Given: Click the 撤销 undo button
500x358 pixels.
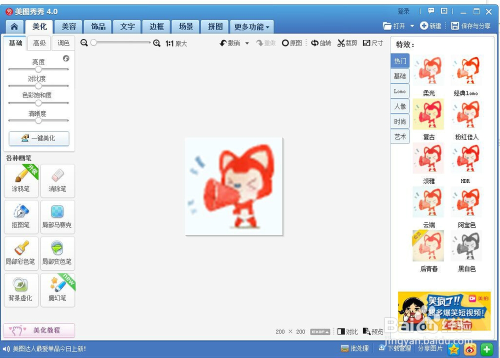Looking at the screenshot, I should tap(230, 43).
